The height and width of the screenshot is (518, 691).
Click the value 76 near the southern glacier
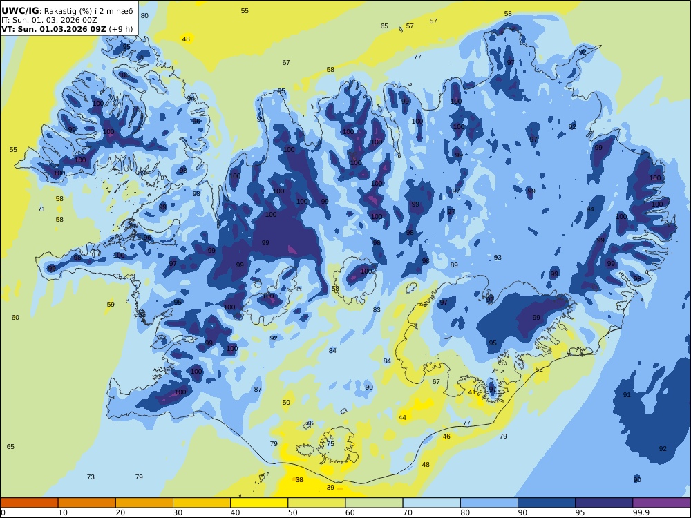[310, 423]
